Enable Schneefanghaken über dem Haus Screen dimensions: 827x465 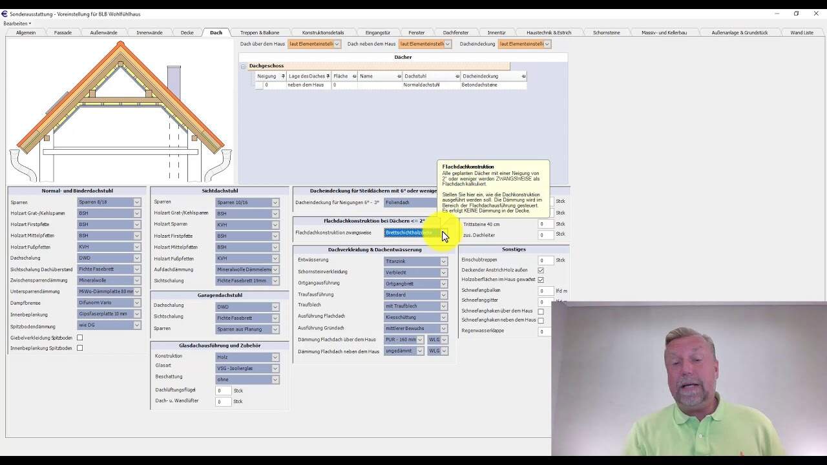tap(541, 311)
